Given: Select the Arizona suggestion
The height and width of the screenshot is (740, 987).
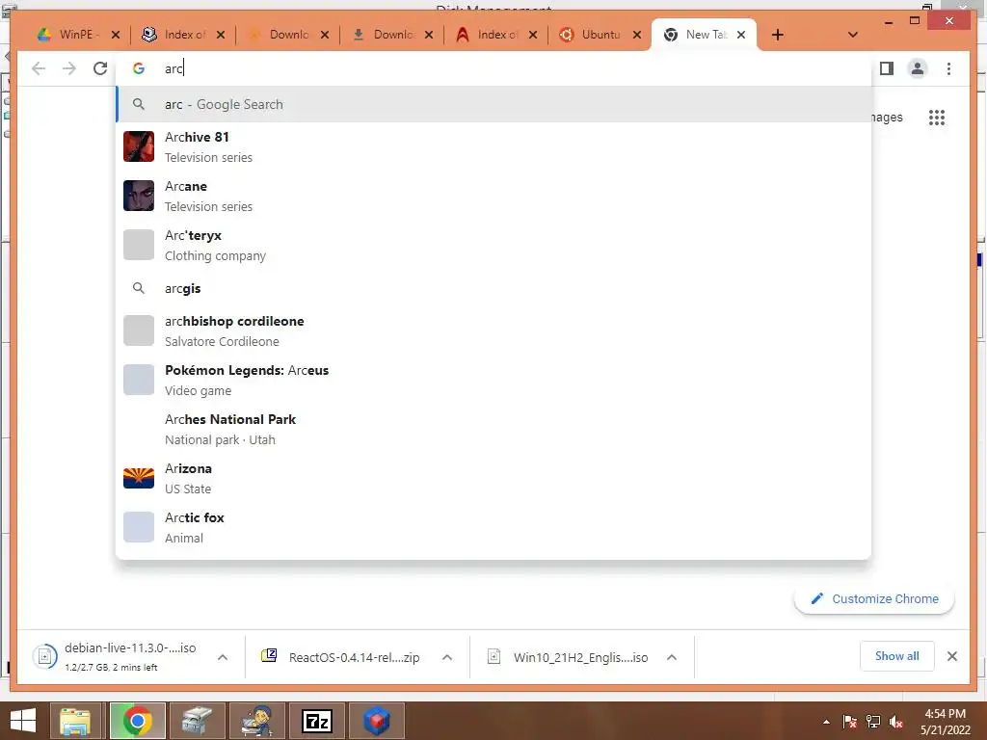Looking at the screenshot, I should pos(494,478).
